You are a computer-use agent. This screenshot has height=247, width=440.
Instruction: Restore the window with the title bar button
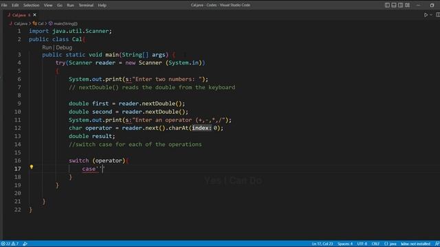[x=432, y=5]
